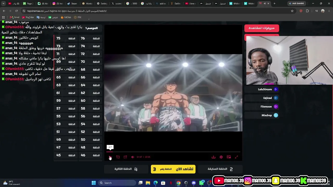Open episode 72 in the list

(x=90, y=54)
